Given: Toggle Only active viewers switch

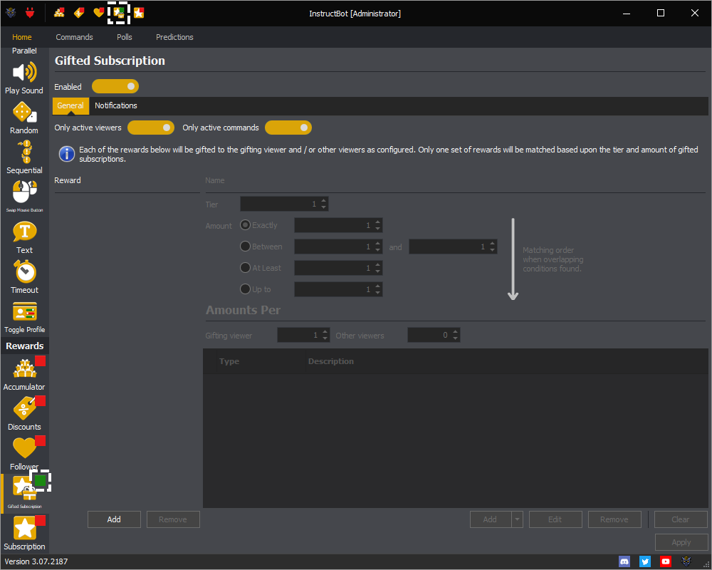Looking at the screenshot, I should 151,128.
